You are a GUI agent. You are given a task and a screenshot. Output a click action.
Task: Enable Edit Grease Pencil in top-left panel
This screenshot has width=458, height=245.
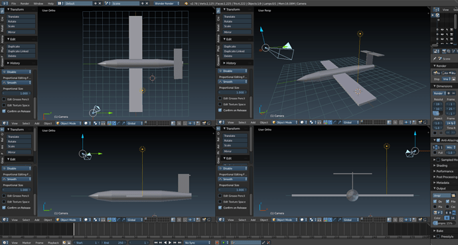click(x=4, y=99)
